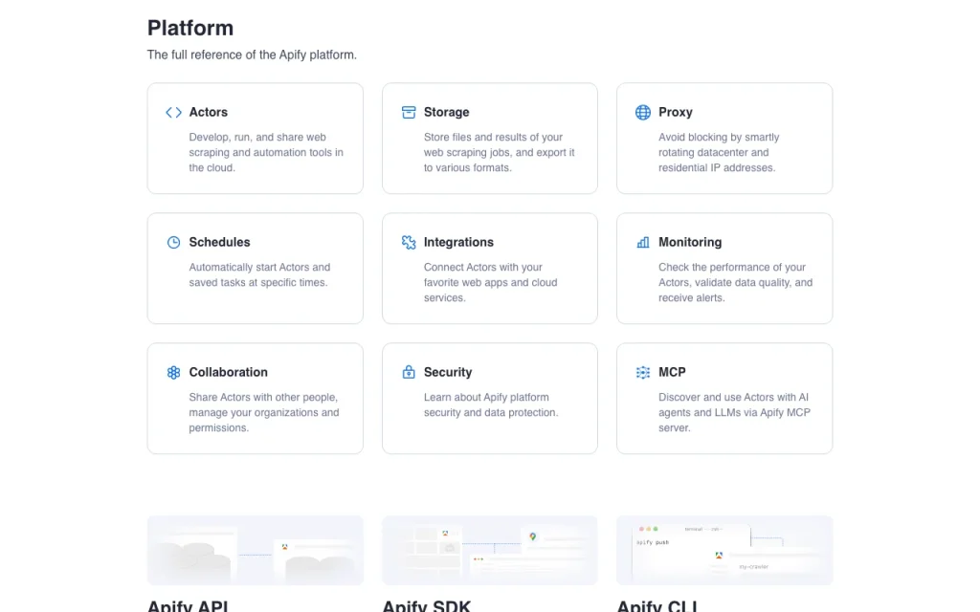Select the Integrations card title
Viewport: 980px width, 612px height.
pyautogui.click(x=458, y=242)
